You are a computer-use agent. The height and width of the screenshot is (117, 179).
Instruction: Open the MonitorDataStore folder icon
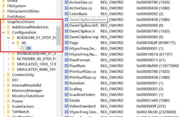(x=8, y=96)
